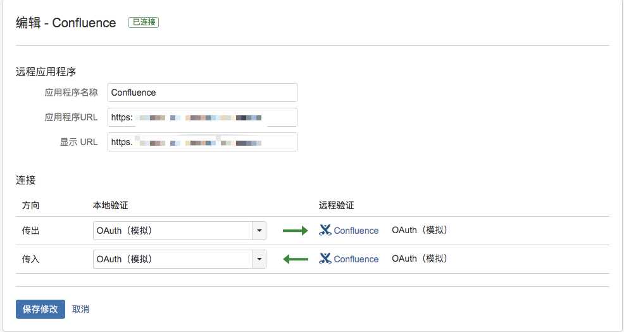
Task: Click the green right-pointing outgoing arrow
Action: [296, 231]
